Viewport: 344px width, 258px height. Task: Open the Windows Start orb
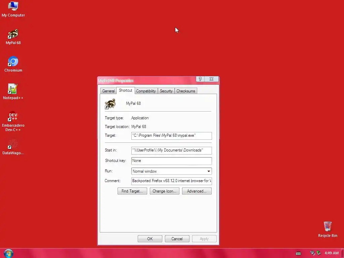tap(8, 253)
